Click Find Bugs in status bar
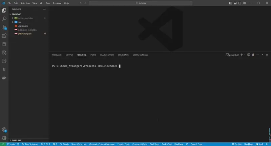The height and width of the screenshot is (146, 271). pos(154,144)
